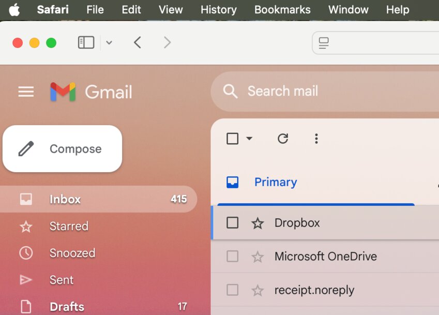The width and height of the screenshot is (439, 315).
Task: Open the More options three-dot menu
Action: 316,139
